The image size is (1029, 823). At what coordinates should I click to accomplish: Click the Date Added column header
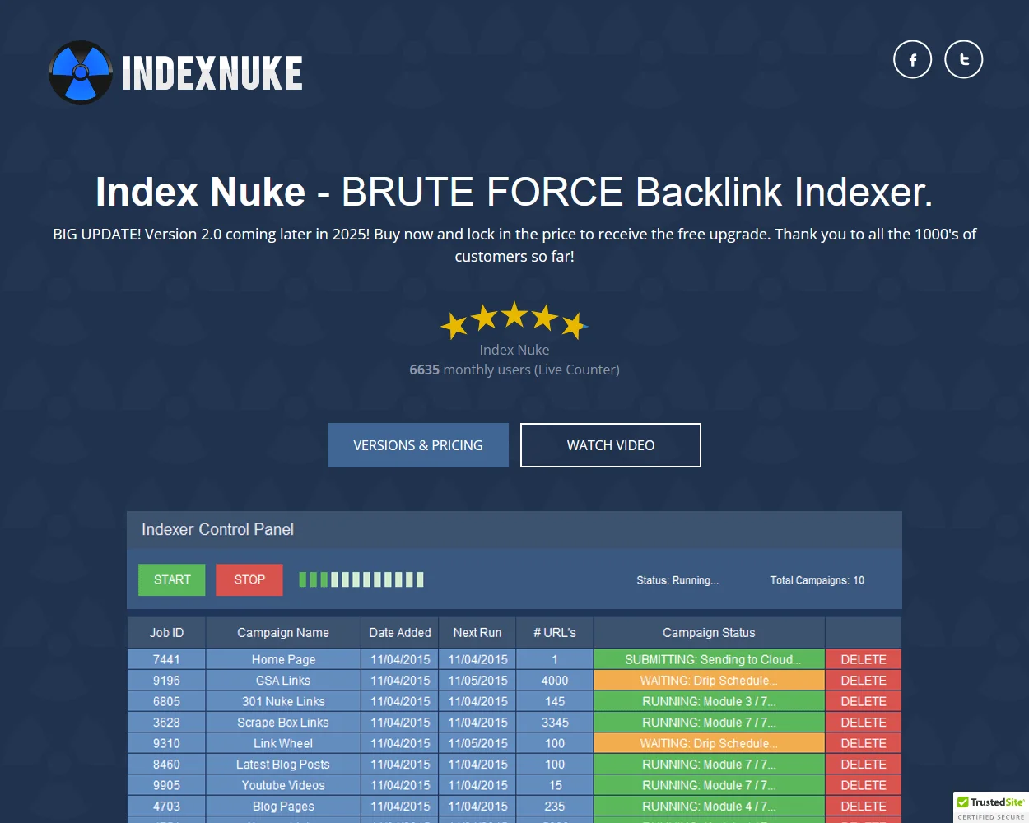(x=400, y=632)
